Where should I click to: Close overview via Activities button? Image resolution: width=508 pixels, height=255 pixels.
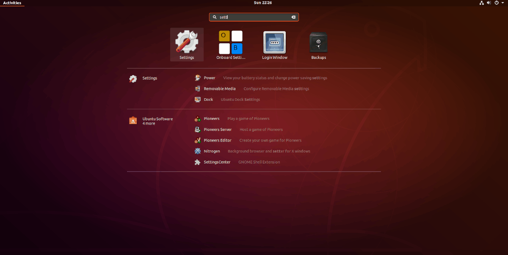(x=12, y=3)
